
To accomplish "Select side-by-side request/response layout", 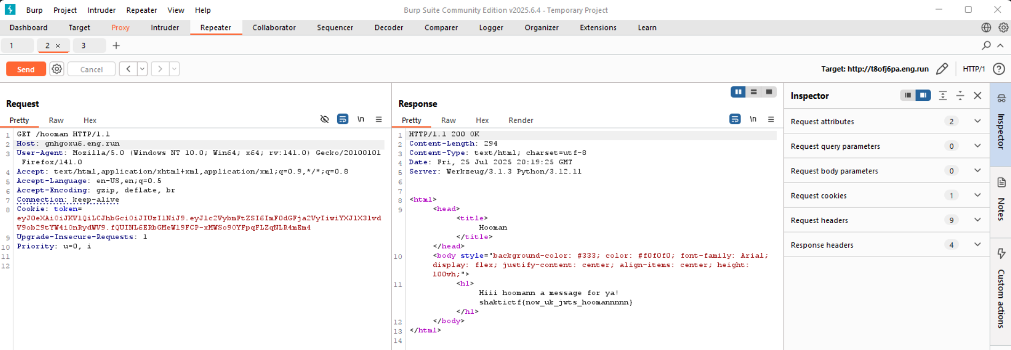I will point(738,92).
